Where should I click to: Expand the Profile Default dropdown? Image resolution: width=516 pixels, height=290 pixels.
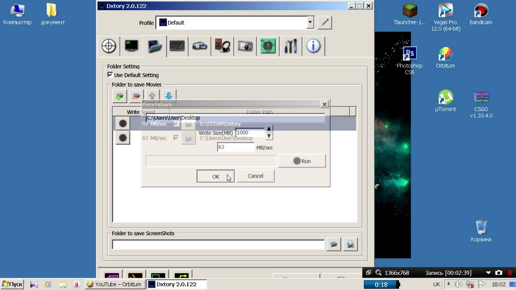(x=310, y=23)
